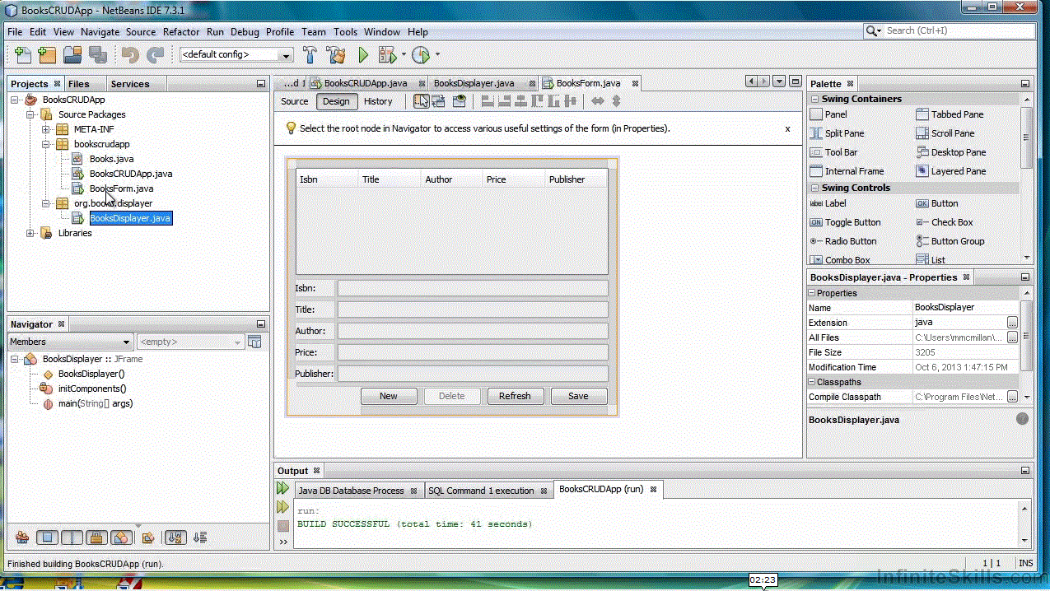Click Change vertical resizability arrow icon

point(616,101)
